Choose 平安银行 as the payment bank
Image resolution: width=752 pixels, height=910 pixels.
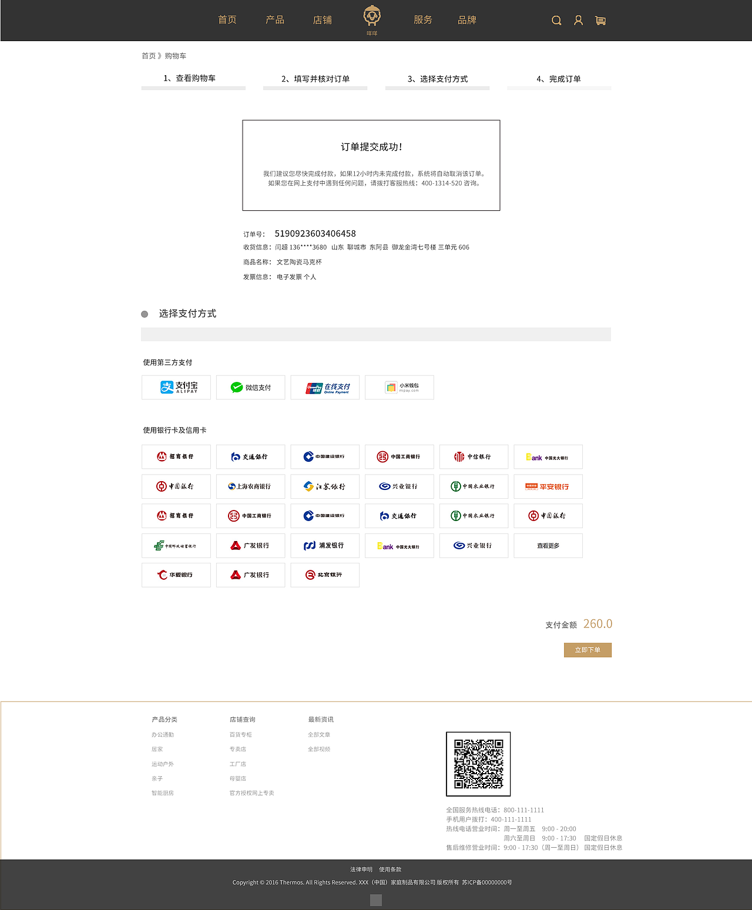coord(548,486)
